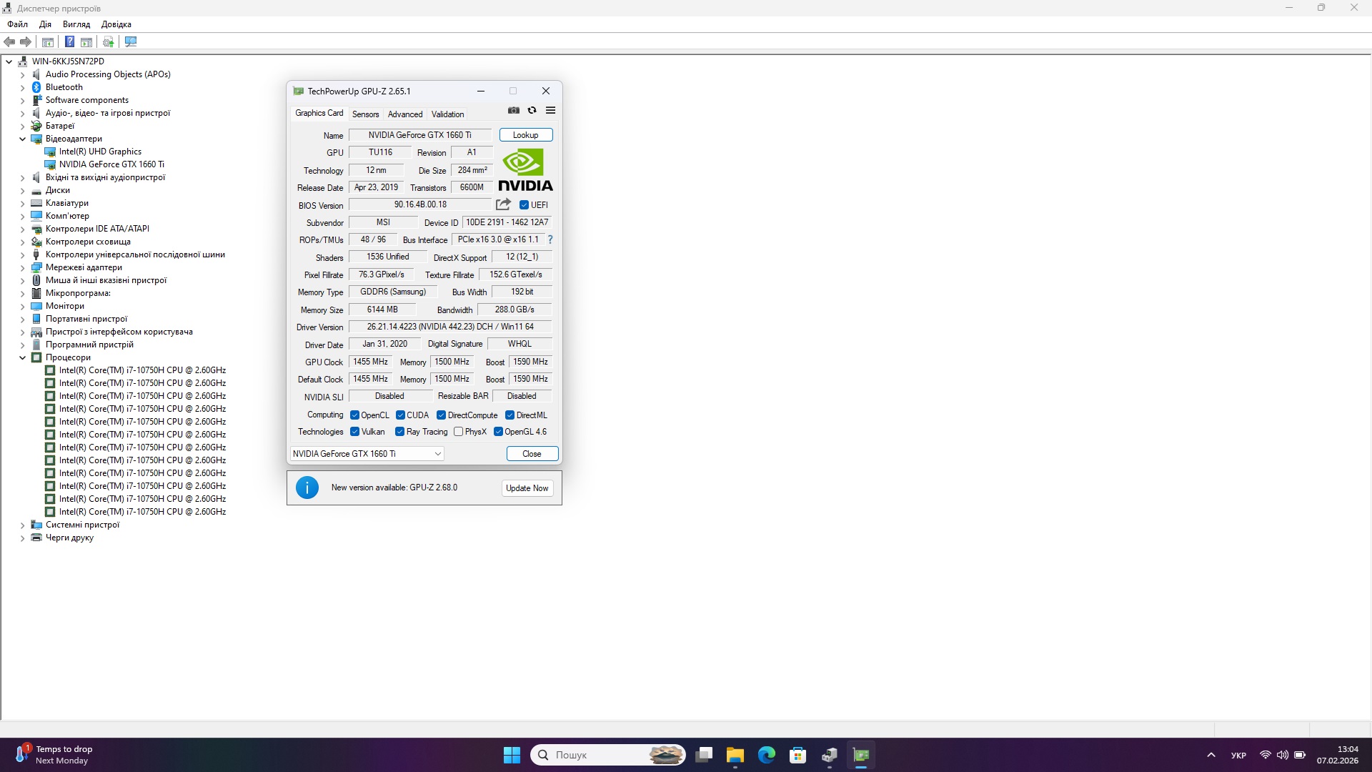
Task: Open the Вигляд menu
Action: tap(76, 24)
